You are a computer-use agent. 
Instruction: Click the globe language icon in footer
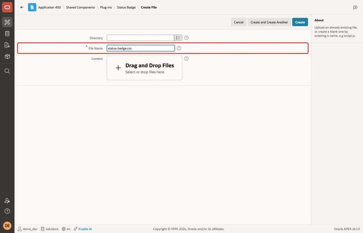64,229
